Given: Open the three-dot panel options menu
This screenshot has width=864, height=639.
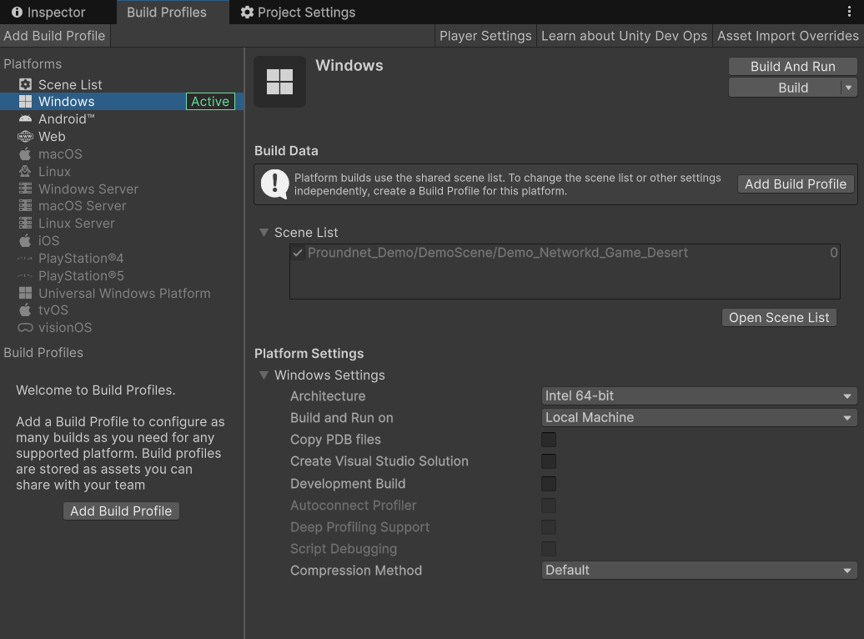Looking at the screenshot, I should [x=849, y=13].
